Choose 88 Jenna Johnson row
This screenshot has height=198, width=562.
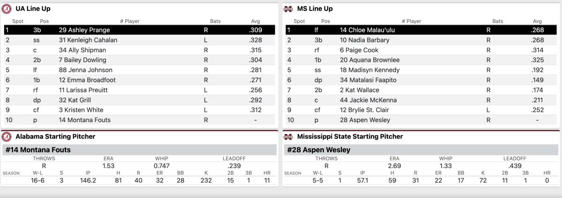pos(140,70)
